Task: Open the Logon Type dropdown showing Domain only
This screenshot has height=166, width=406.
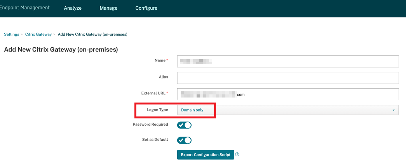Action: [x=288, y=110]
